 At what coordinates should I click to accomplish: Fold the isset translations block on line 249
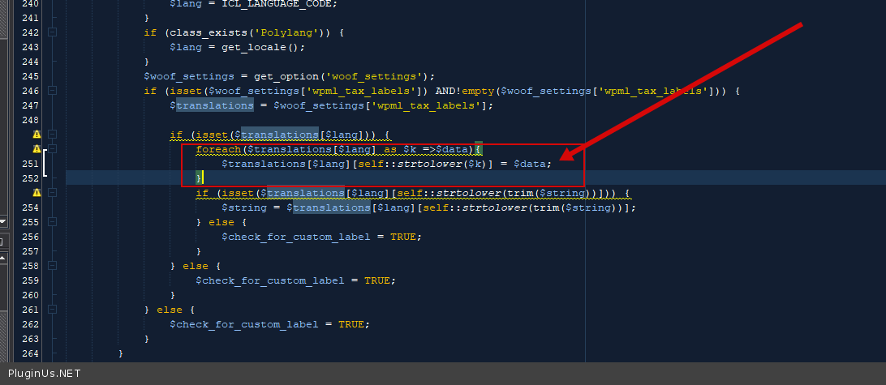52,135
